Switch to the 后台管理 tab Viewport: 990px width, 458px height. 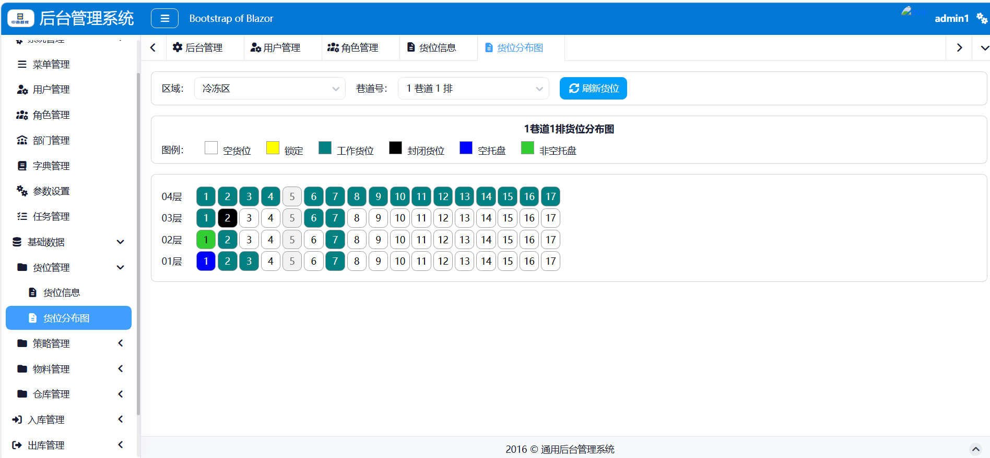click(x=205, y=48)
